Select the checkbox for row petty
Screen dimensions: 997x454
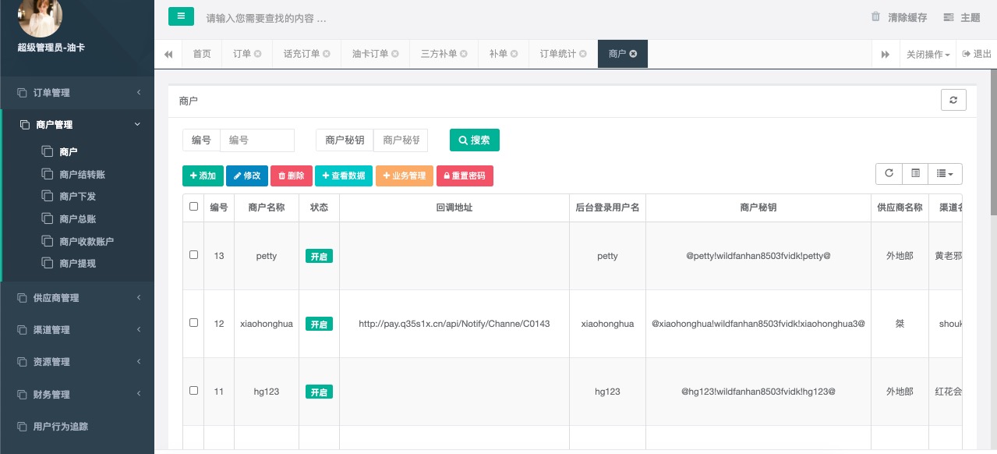pyautogui.click(x=193, y=255)
